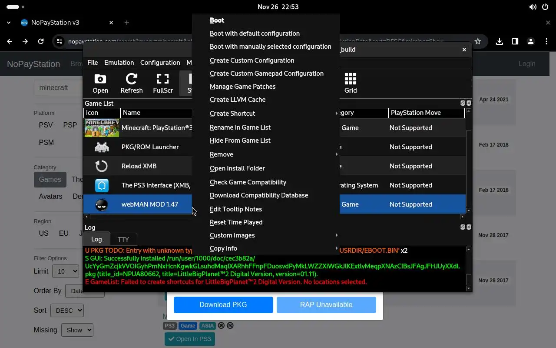Click the Refresh toolbar icon
556x348 pixels.
click(132, 83)
